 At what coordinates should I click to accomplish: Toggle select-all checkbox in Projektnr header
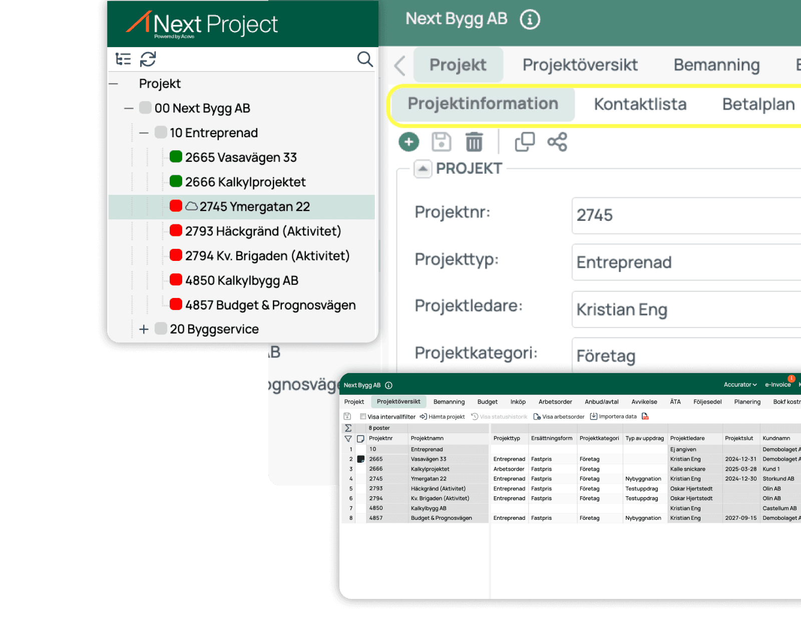pyautogui.click(x=360, y=439)
